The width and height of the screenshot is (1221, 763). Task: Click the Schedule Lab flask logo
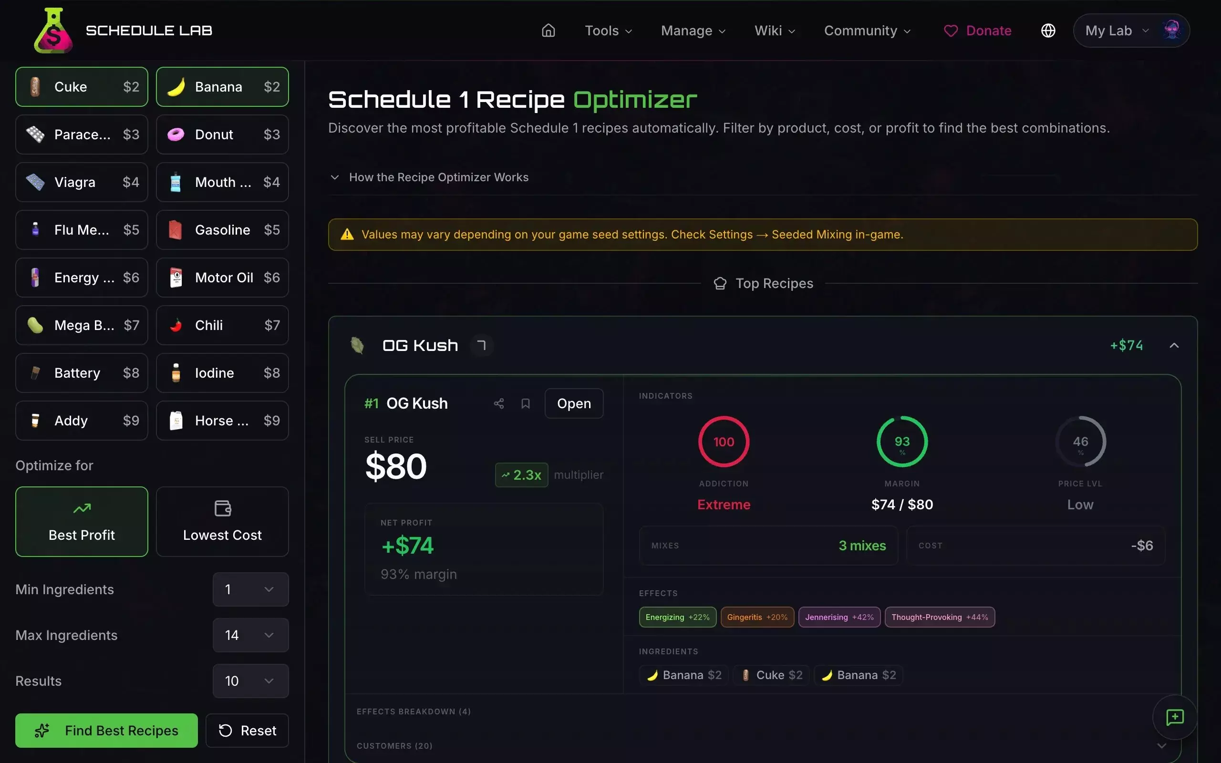tap(53, 31)
